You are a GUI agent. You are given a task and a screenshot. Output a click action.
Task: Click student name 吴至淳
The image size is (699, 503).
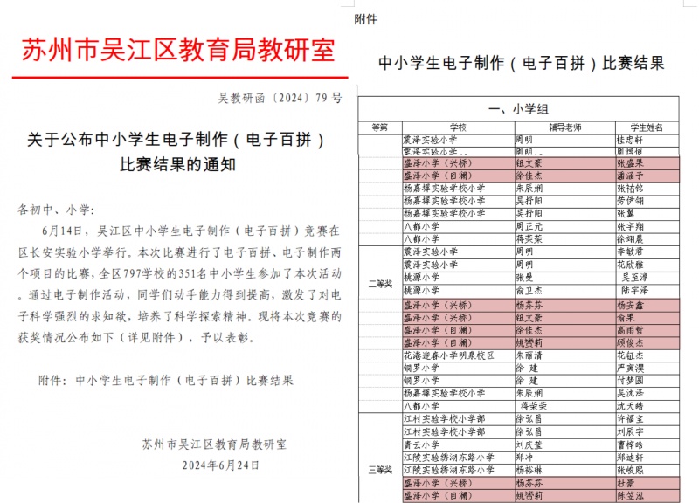click(x=634, y=277)
